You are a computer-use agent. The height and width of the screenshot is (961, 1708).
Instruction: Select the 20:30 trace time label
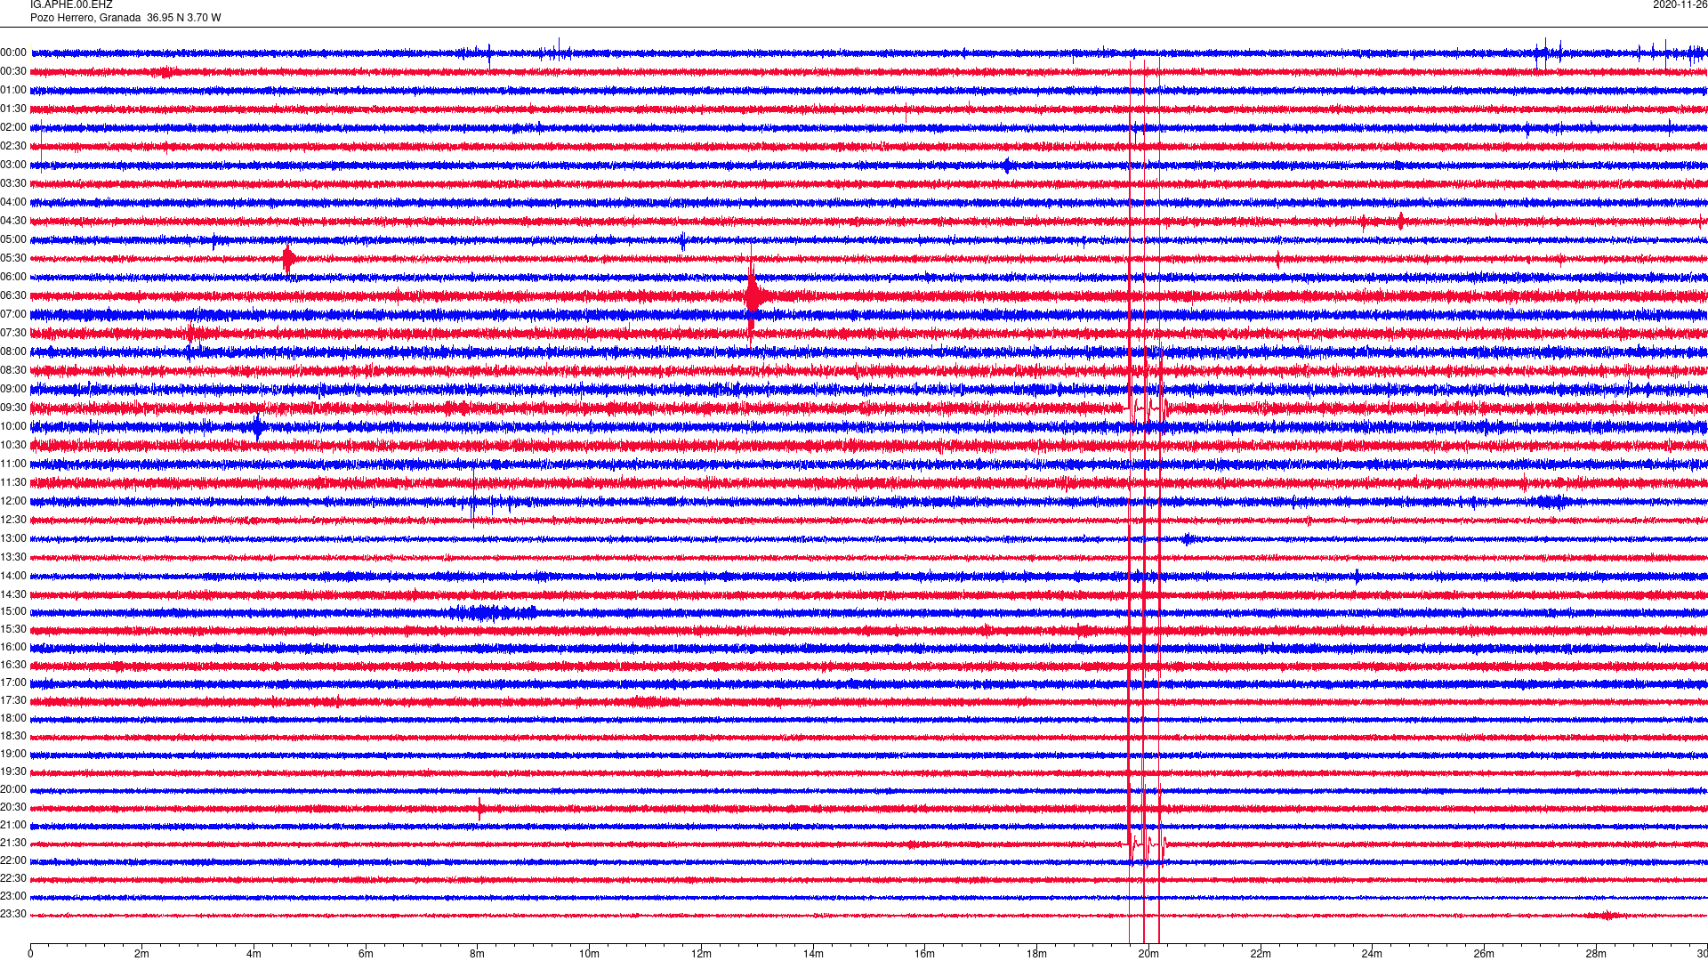click(13, 807)
